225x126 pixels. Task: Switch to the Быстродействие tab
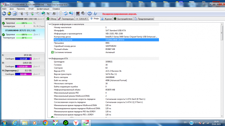[123, 19]
